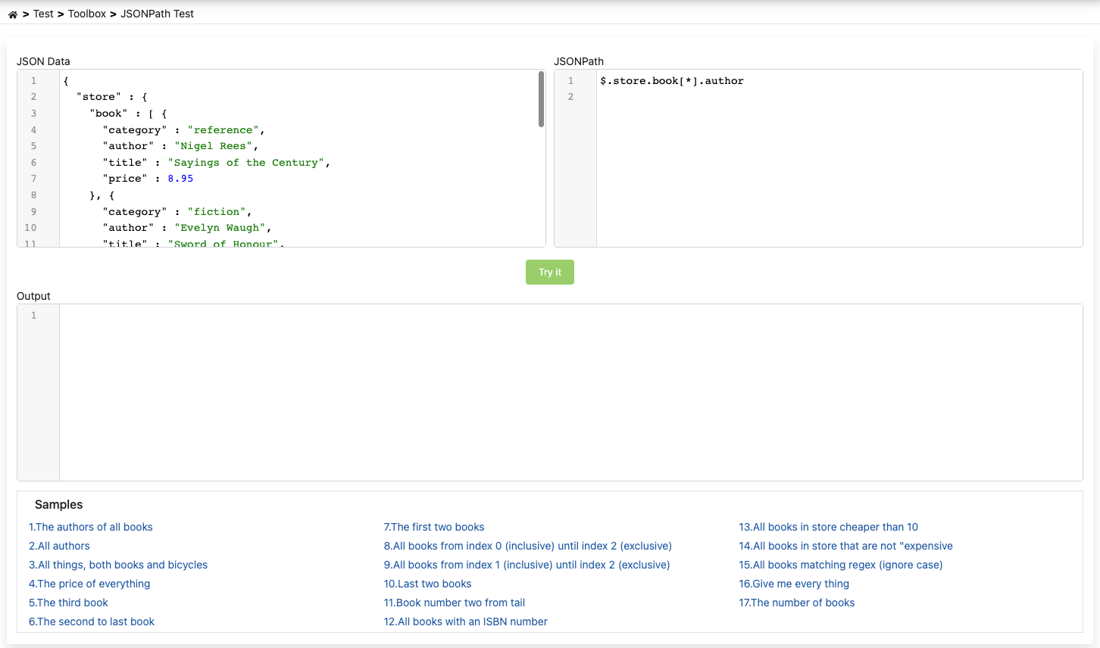Open the Test breadcrumb link
The image size is (1100, 648).
tap(43, 14)
